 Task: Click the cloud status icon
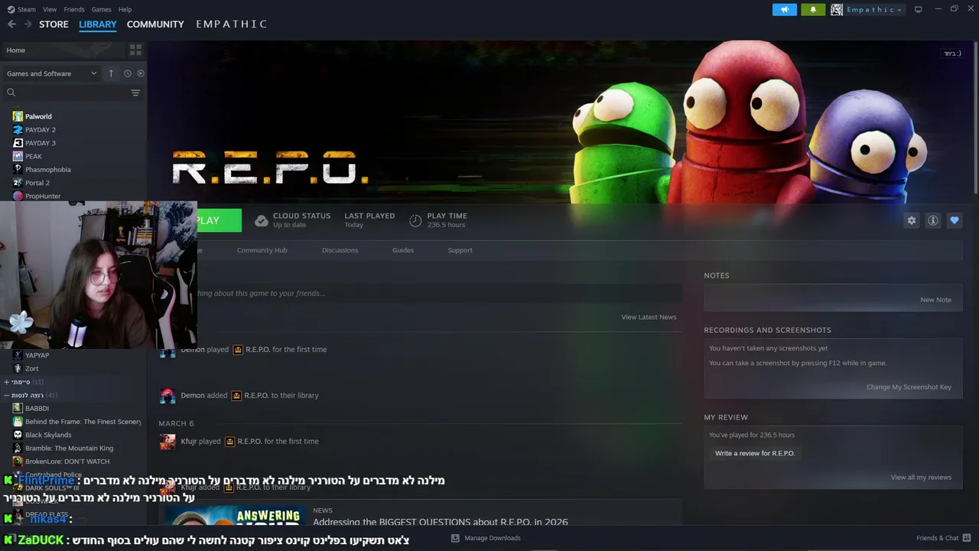pos(262,220)
